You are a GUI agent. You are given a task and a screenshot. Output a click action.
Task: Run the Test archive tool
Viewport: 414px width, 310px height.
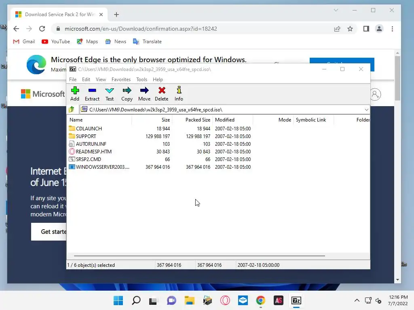tap(109, 94)
